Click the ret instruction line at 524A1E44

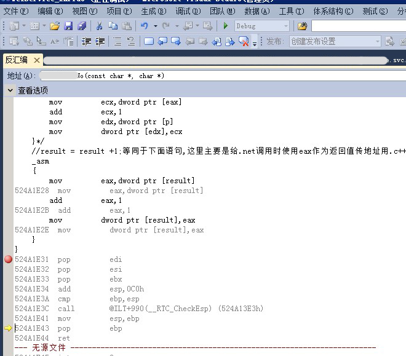[64, 338]
